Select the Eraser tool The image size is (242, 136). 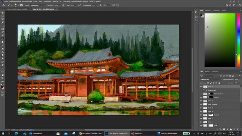click(x=3, y=49)
